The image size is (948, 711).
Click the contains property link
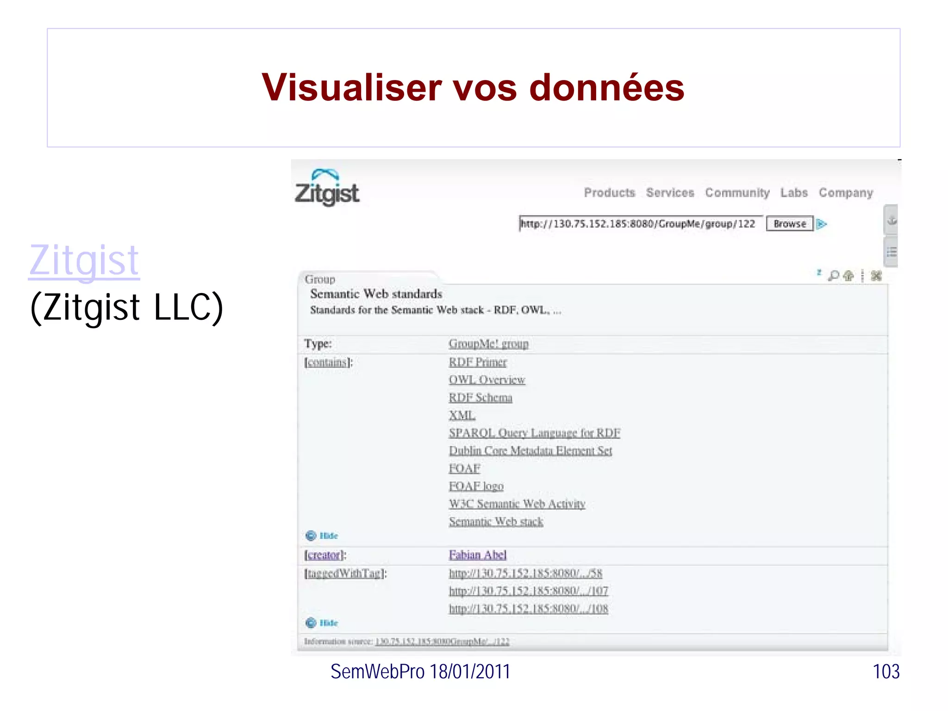click(327, 362)
